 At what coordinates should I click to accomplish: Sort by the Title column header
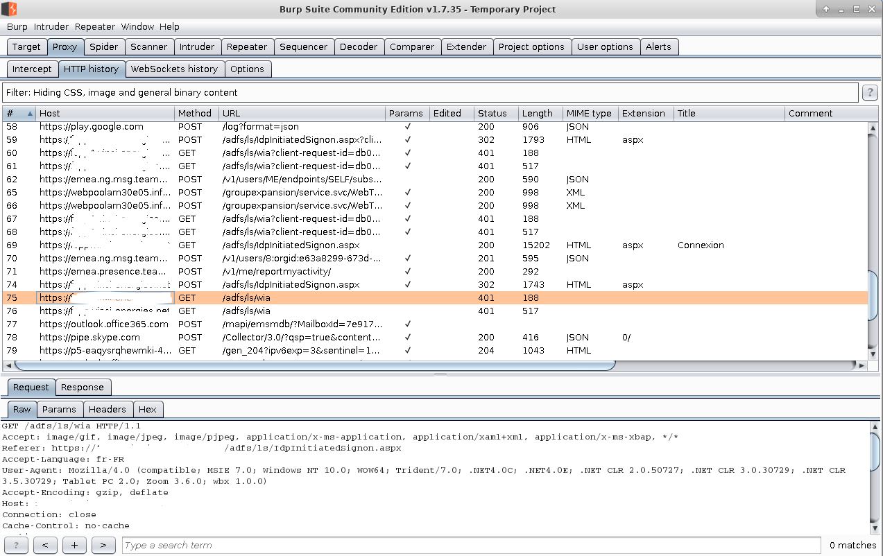[x=730, y=113]
